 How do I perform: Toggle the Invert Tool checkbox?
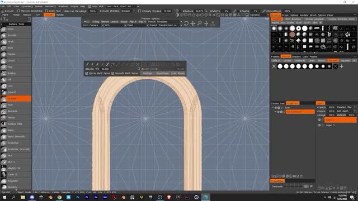coord(46,11)
